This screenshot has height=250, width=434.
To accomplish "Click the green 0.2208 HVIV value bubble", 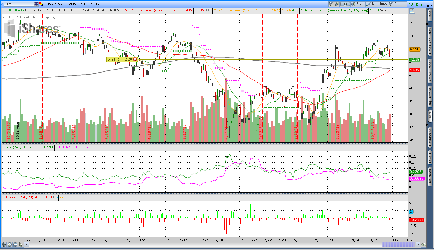I will click(416, 172).
